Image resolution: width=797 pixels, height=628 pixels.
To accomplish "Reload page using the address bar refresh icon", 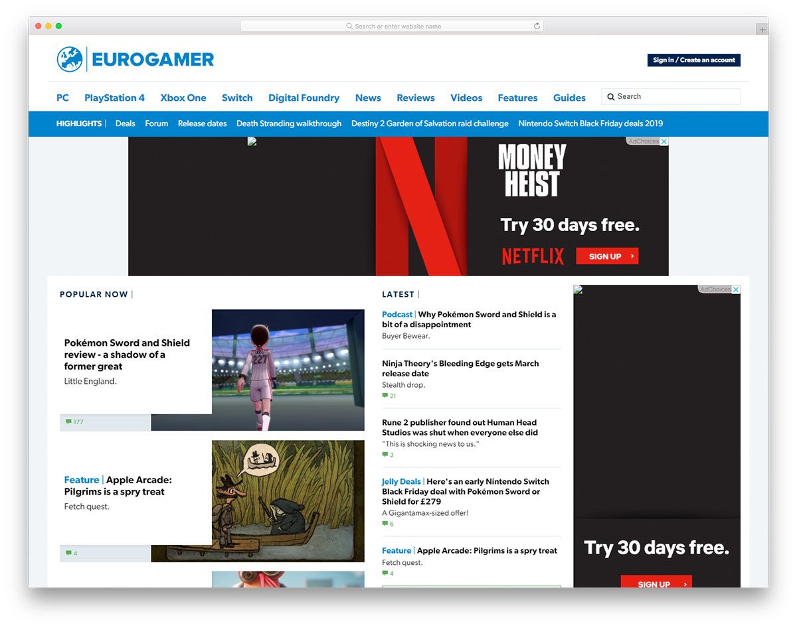I will [x=537, y=27].
